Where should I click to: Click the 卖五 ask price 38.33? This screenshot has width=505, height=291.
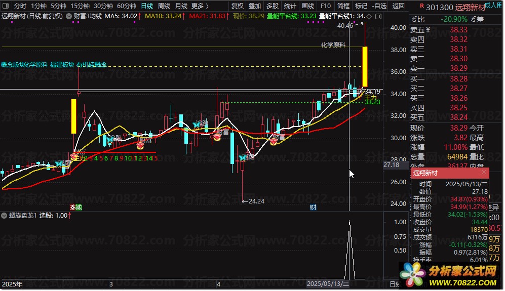(458, 30)
